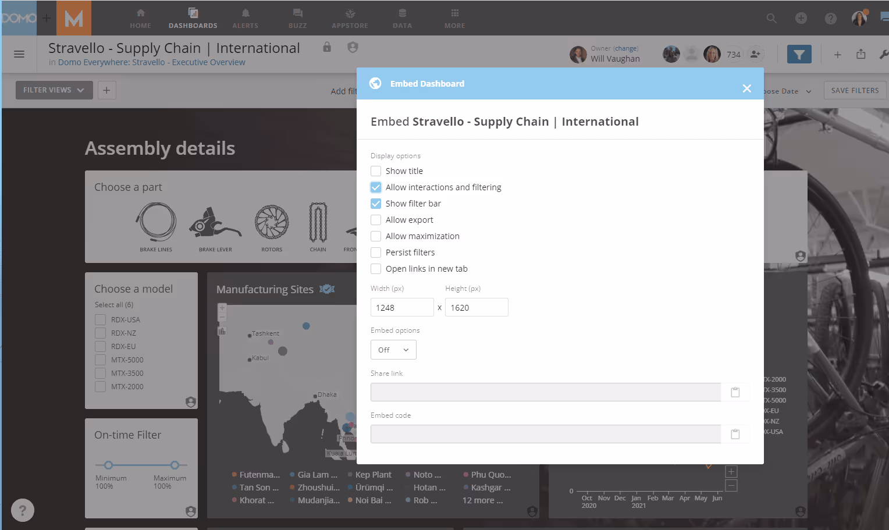Open the Date dropdown in filter bar
889x530 pixels.
click(788, 91)
